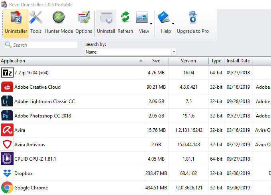The height and width of the screenshot is (195, 271).
Task: Click version 1.2.131.15242 cell
Action: pos(189,130)
